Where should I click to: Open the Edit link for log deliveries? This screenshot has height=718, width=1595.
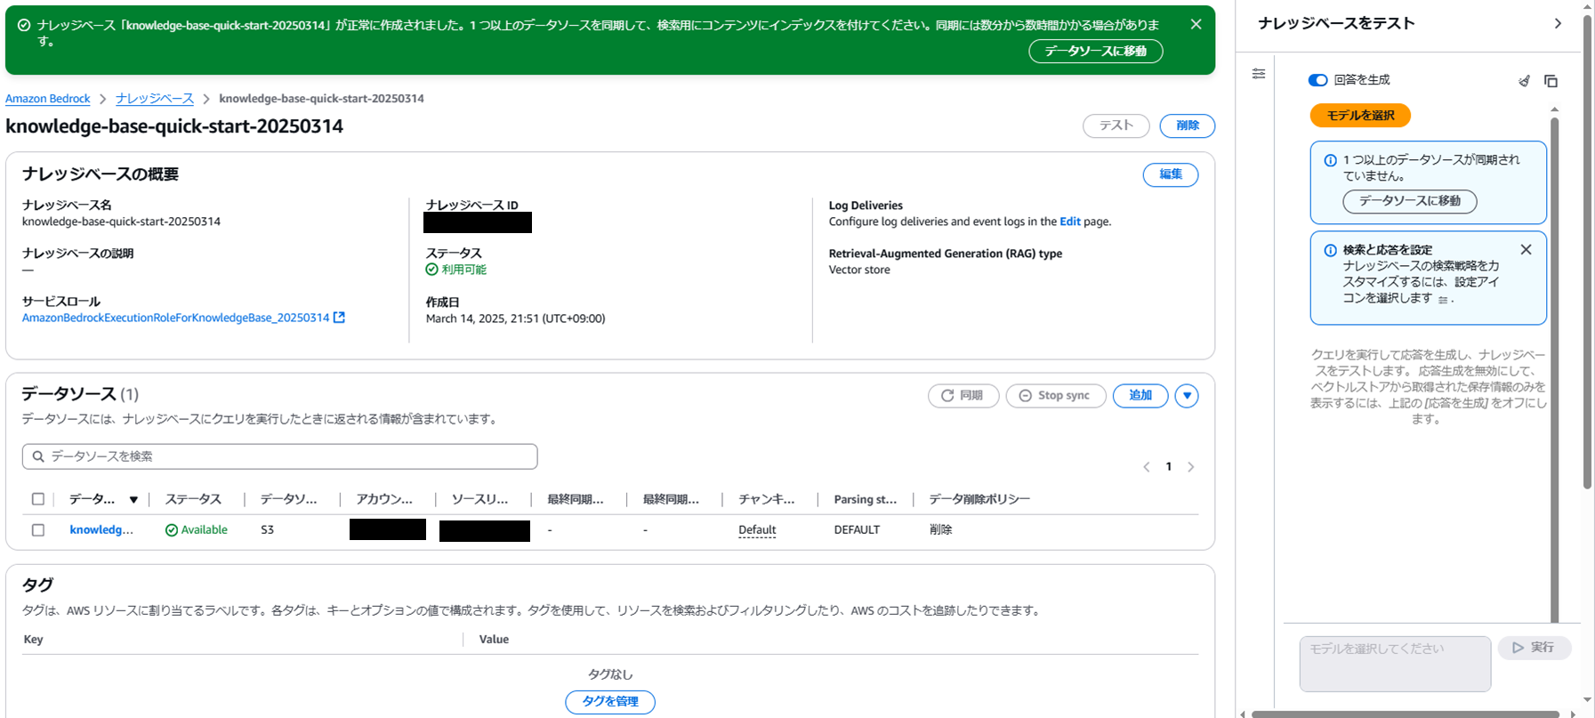pos(1070,222)
